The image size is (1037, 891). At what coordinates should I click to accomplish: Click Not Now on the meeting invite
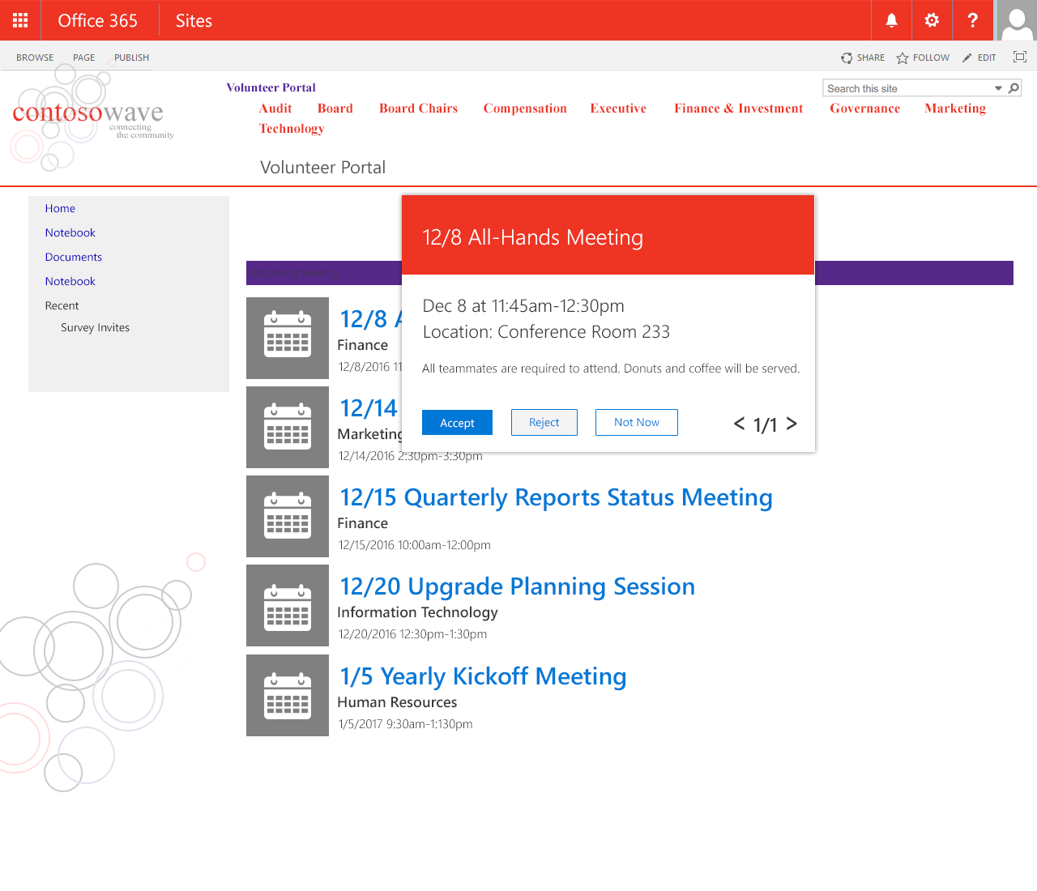[x=636, y=422]
